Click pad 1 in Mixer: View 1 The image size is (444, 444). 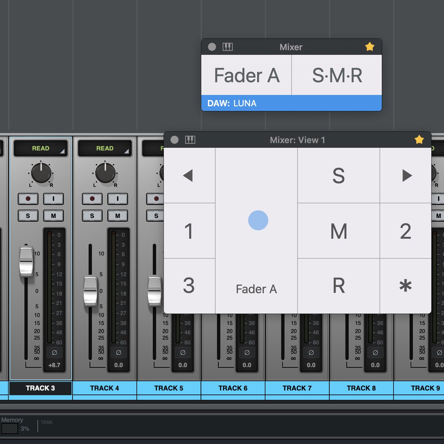(189, 231)
